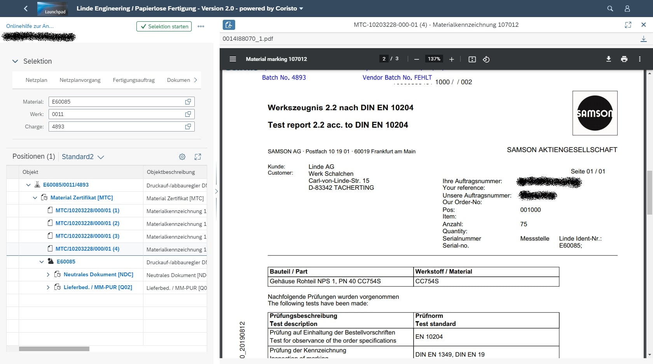This screenshot has height=364, width=653.
Task: Open document MTC/10203228/000/01 (1)
Action: (87, 210)
